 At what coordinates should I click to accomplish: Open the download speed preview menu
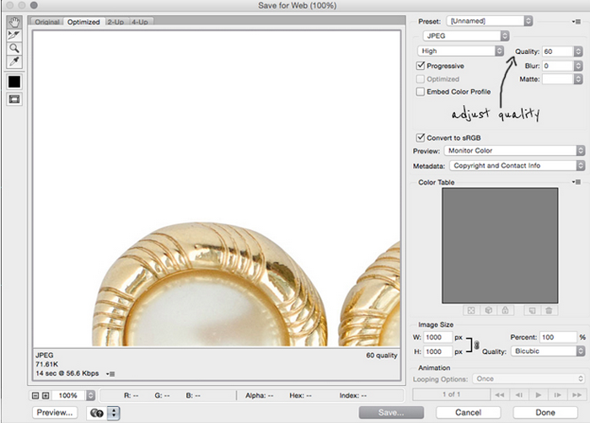click(x=110, y=373)
